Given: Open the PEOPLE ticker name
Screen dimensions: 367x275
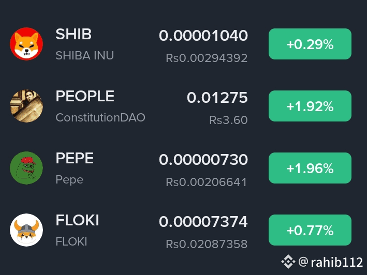Looking at the screenshot, I should [85, 96].
